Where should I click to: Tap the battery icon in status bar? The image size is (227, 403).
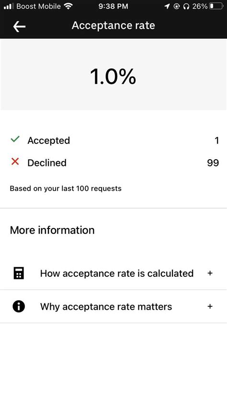[216, 6]
